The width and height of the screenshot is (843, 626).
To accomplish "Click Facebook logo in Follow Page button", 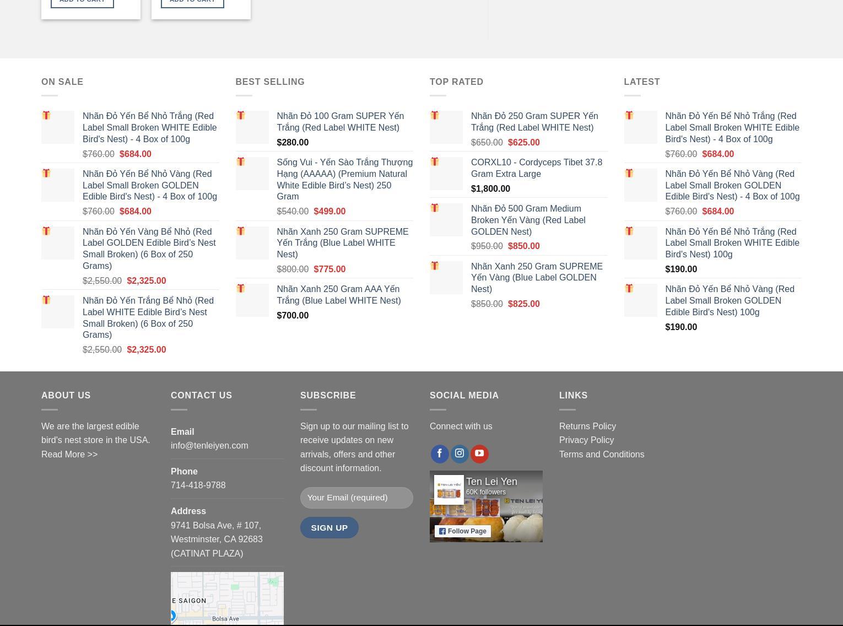I will [x=442, y=531].
